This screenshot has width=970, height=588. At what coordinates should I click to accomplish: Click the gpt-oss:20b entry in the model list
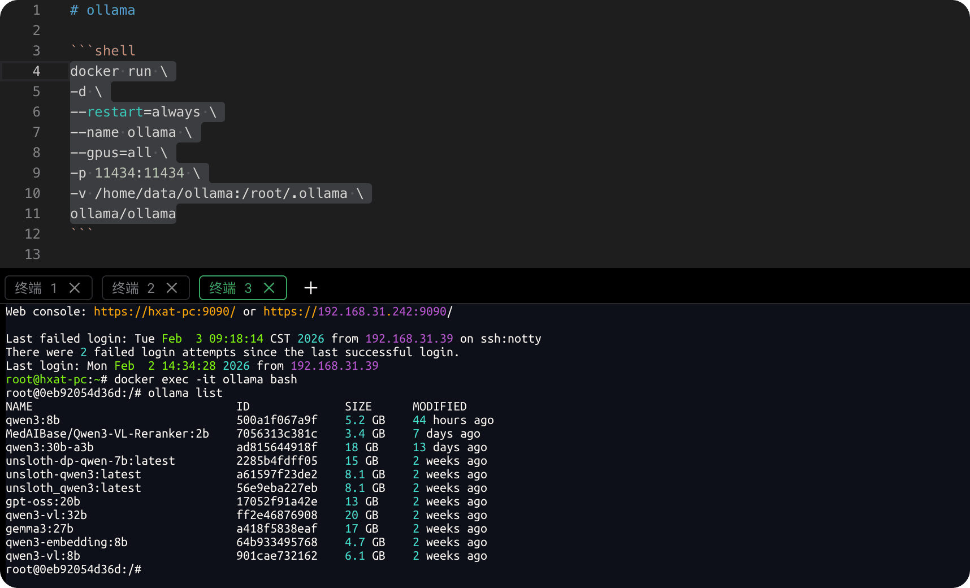[x=42, y=501]
